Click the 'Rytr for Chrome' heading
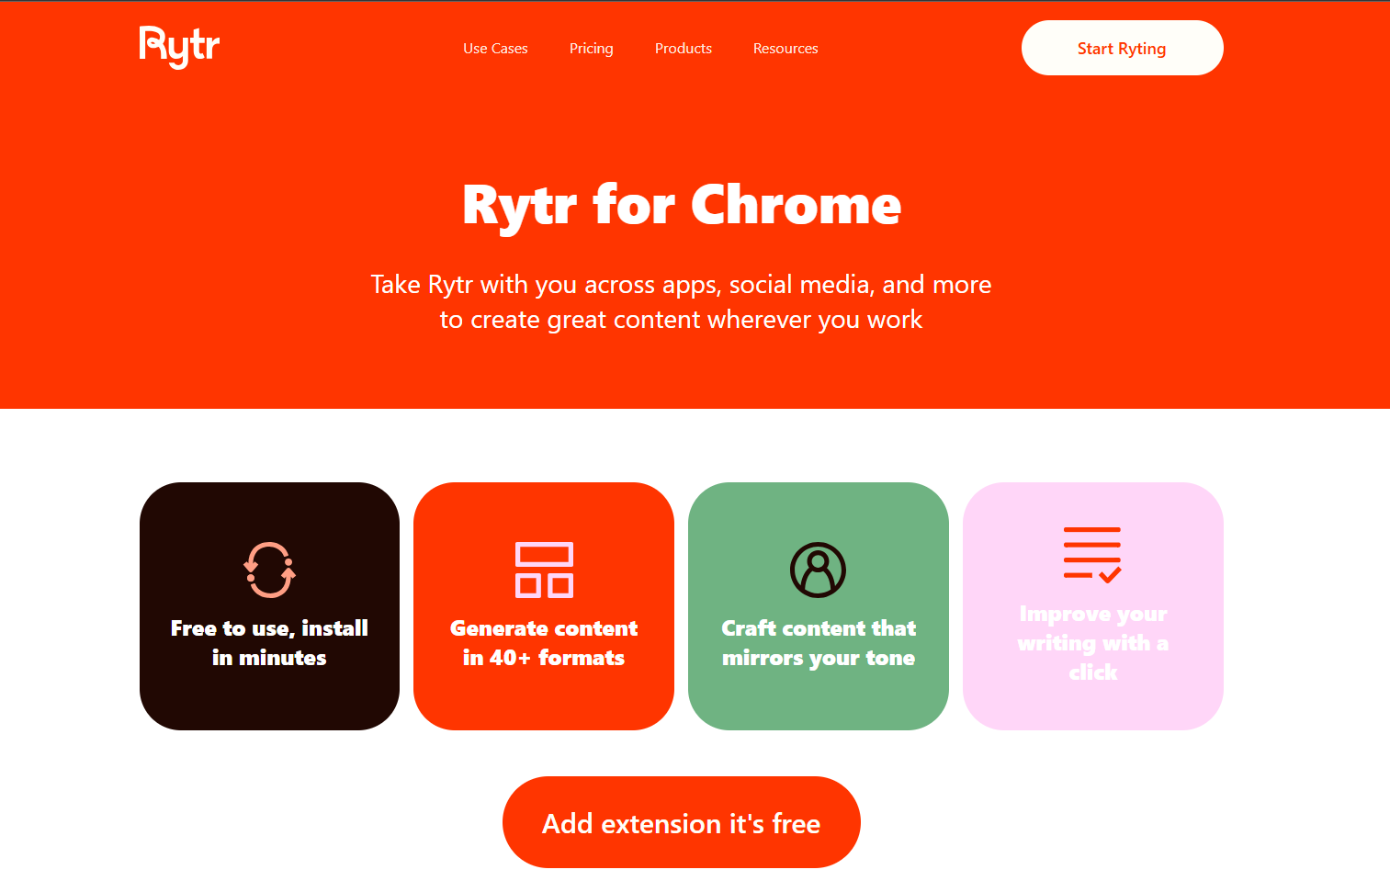This screenshot has height=881, width=1390. pyautogui.click(x=681, y=206)
